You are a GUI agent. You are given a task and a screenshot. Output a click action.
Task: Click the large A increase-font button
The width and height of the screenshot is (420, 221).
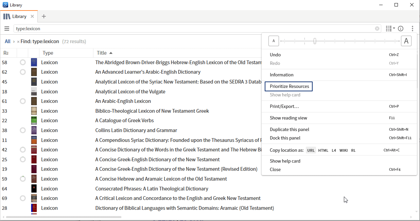406,41
